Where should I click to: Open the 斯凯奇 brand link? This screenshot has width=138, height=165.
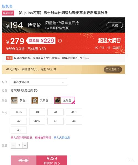point(7,6)
